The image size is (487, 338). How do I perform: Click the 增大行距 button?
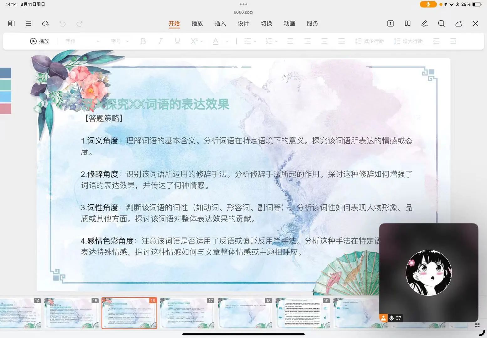pyautogui.click(x=408, y=41)
